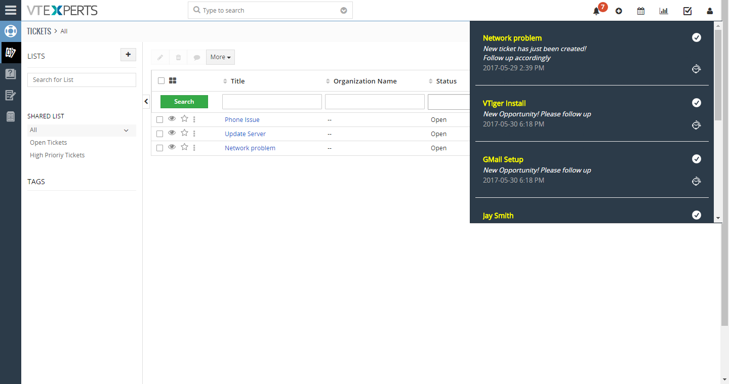Open the notifications bell icon
This screenshot has width=729, height=384.
click(x=596, y=11)
